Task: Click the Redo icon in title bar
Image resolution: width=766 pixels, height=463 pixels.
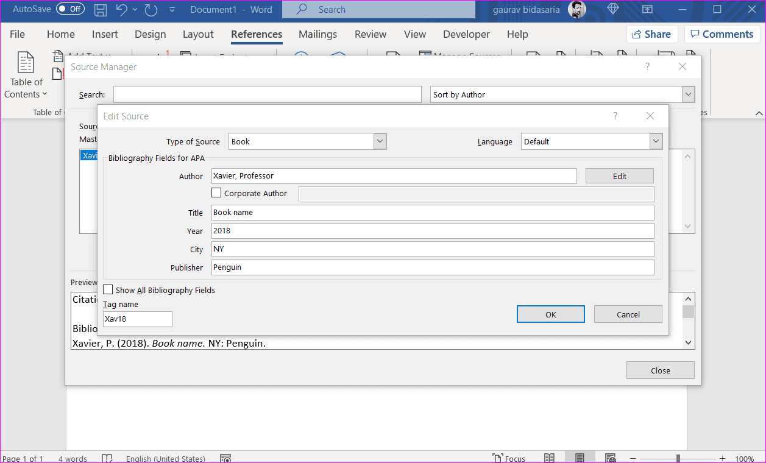Action: (151, 9)
